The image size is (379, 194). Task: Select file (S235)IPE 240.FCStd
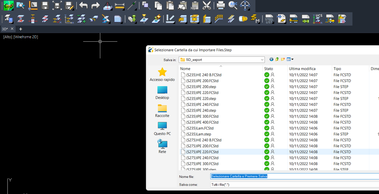click(202, 104)
